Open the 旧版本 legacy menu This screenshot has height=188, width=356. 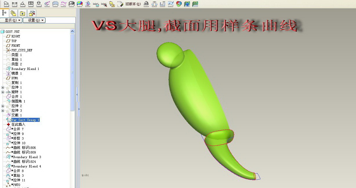133,4
